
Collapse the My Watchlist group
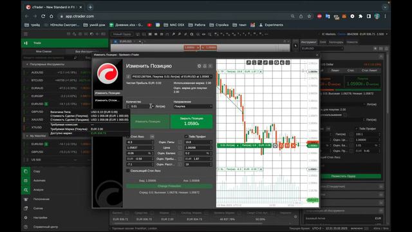pos(27,136)
